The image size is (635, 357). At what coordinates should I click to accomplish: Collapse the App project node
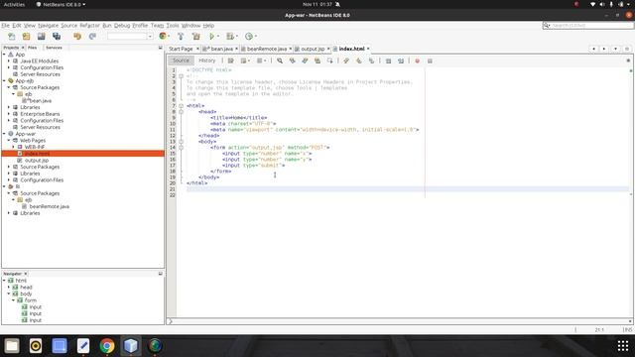(4, 55)
